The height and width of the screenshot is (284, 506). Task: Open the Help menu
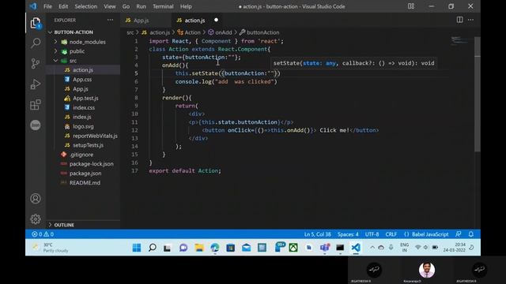click(x=186, y=6)
